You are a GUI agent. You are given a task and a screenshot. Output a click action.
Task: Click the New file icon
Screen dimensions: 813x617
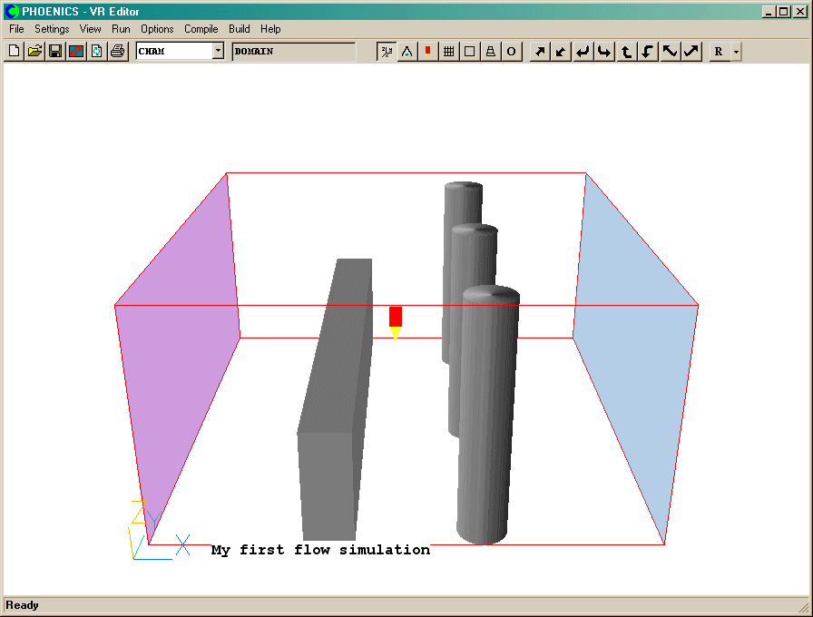point(14,52)
